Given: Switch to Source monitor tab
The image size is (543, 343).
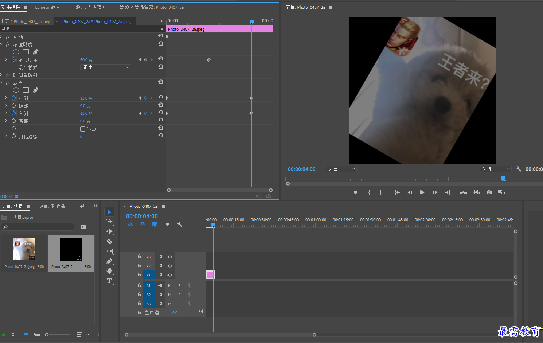Looking at the screenshot, I should point(90,7).
